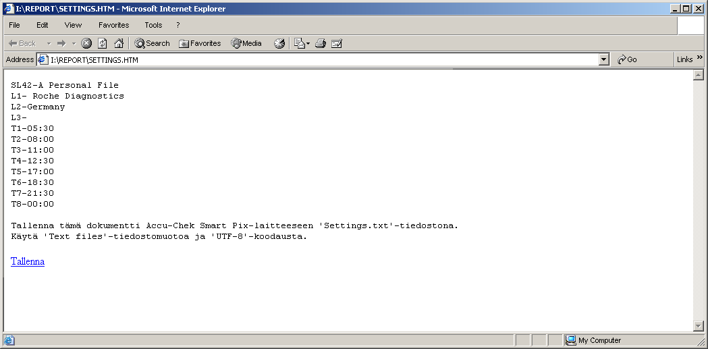The width and height of the screenshot is (708, 349).
Task: Open the Forward history dropdown arrow
Action: [74, 43]
